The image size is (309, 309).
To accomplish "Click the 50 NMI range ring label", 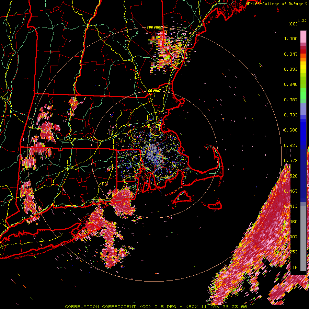I will point(154,91).
